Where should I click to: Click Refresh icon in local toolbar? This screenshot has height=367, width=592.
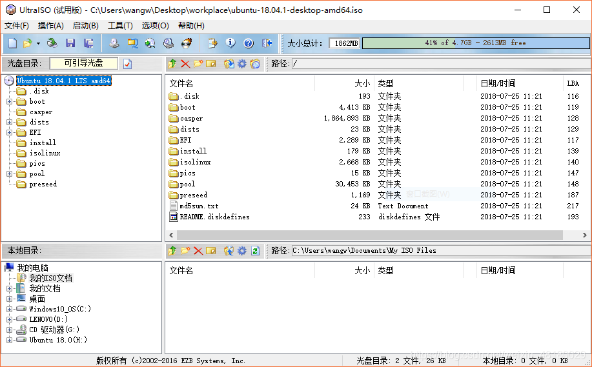(255, 250)
